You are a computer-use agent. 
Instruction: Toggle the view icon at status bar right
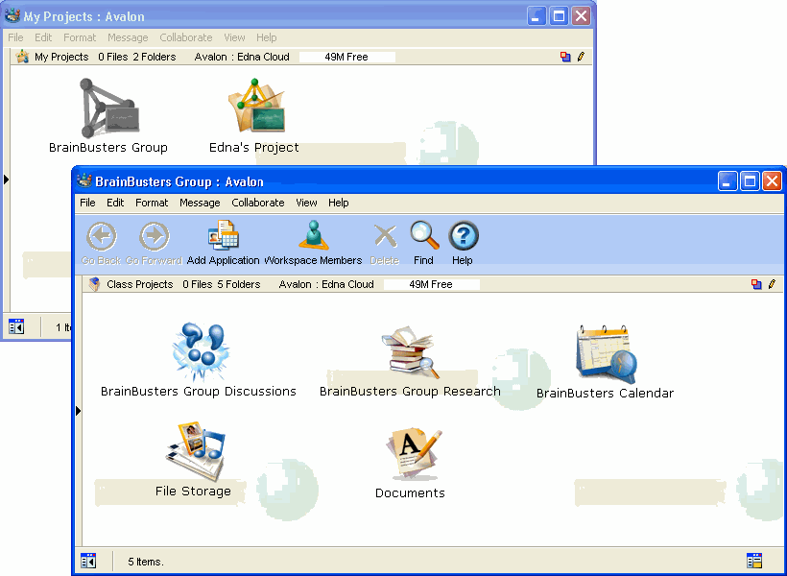pos(754,561)
